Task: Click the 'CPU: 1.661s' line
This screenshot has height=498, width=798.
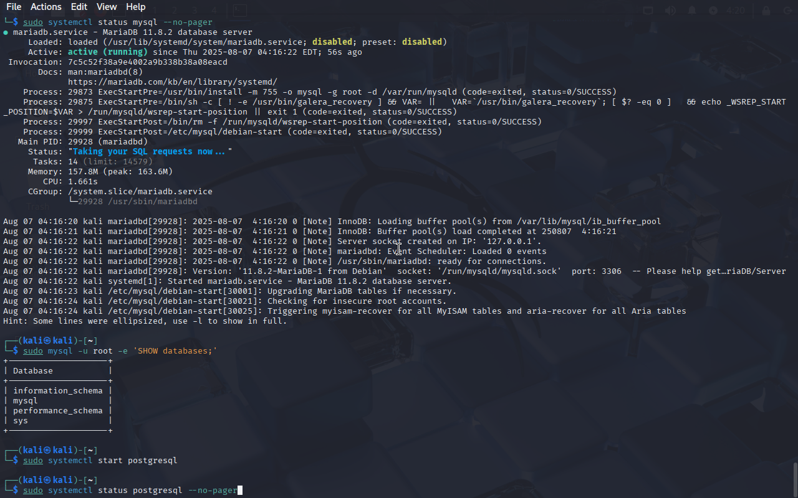Action: click(70, 182)
